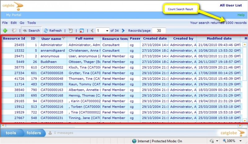Image resolution: width=248 pixels, height=144 pixels.
Task: Click the edit user icon beside add
Action: pos(14,31)
